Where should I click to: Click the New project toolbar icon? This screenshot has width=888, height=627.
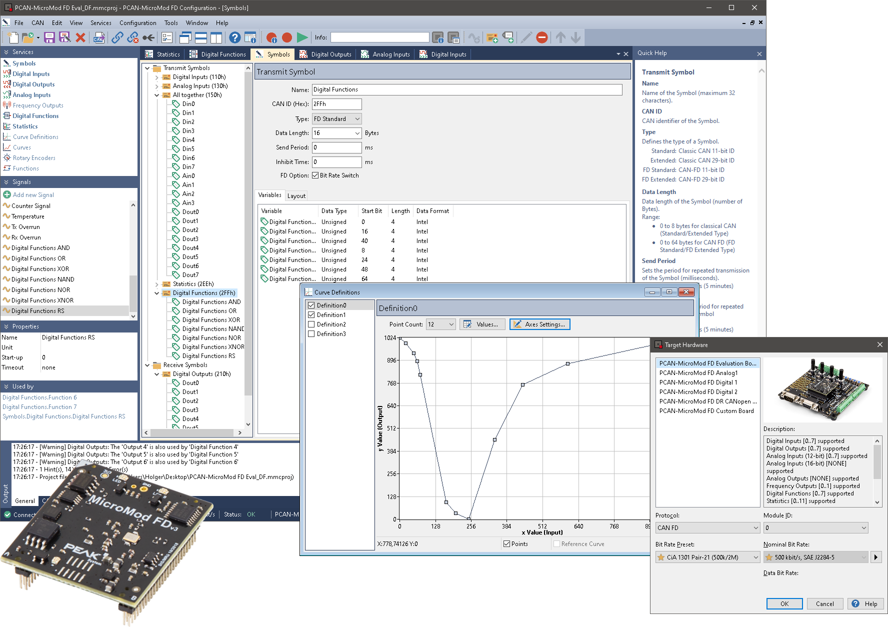click(13, 37)
